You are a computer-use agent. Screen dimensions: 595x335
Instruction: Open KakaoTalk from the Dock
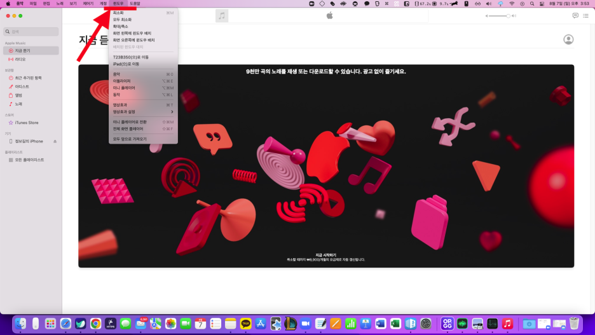tap(245, 324)
